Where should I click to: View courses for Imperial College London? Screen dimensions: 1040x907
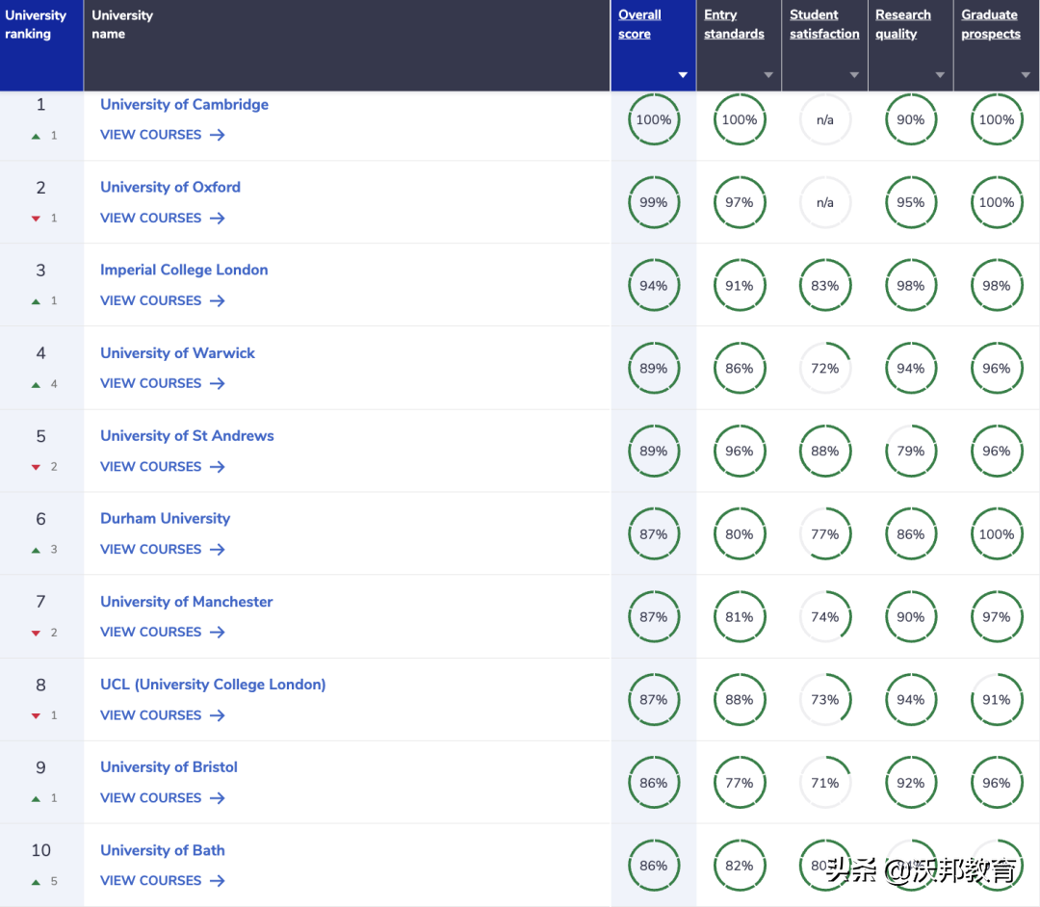[x=163, y=300]
